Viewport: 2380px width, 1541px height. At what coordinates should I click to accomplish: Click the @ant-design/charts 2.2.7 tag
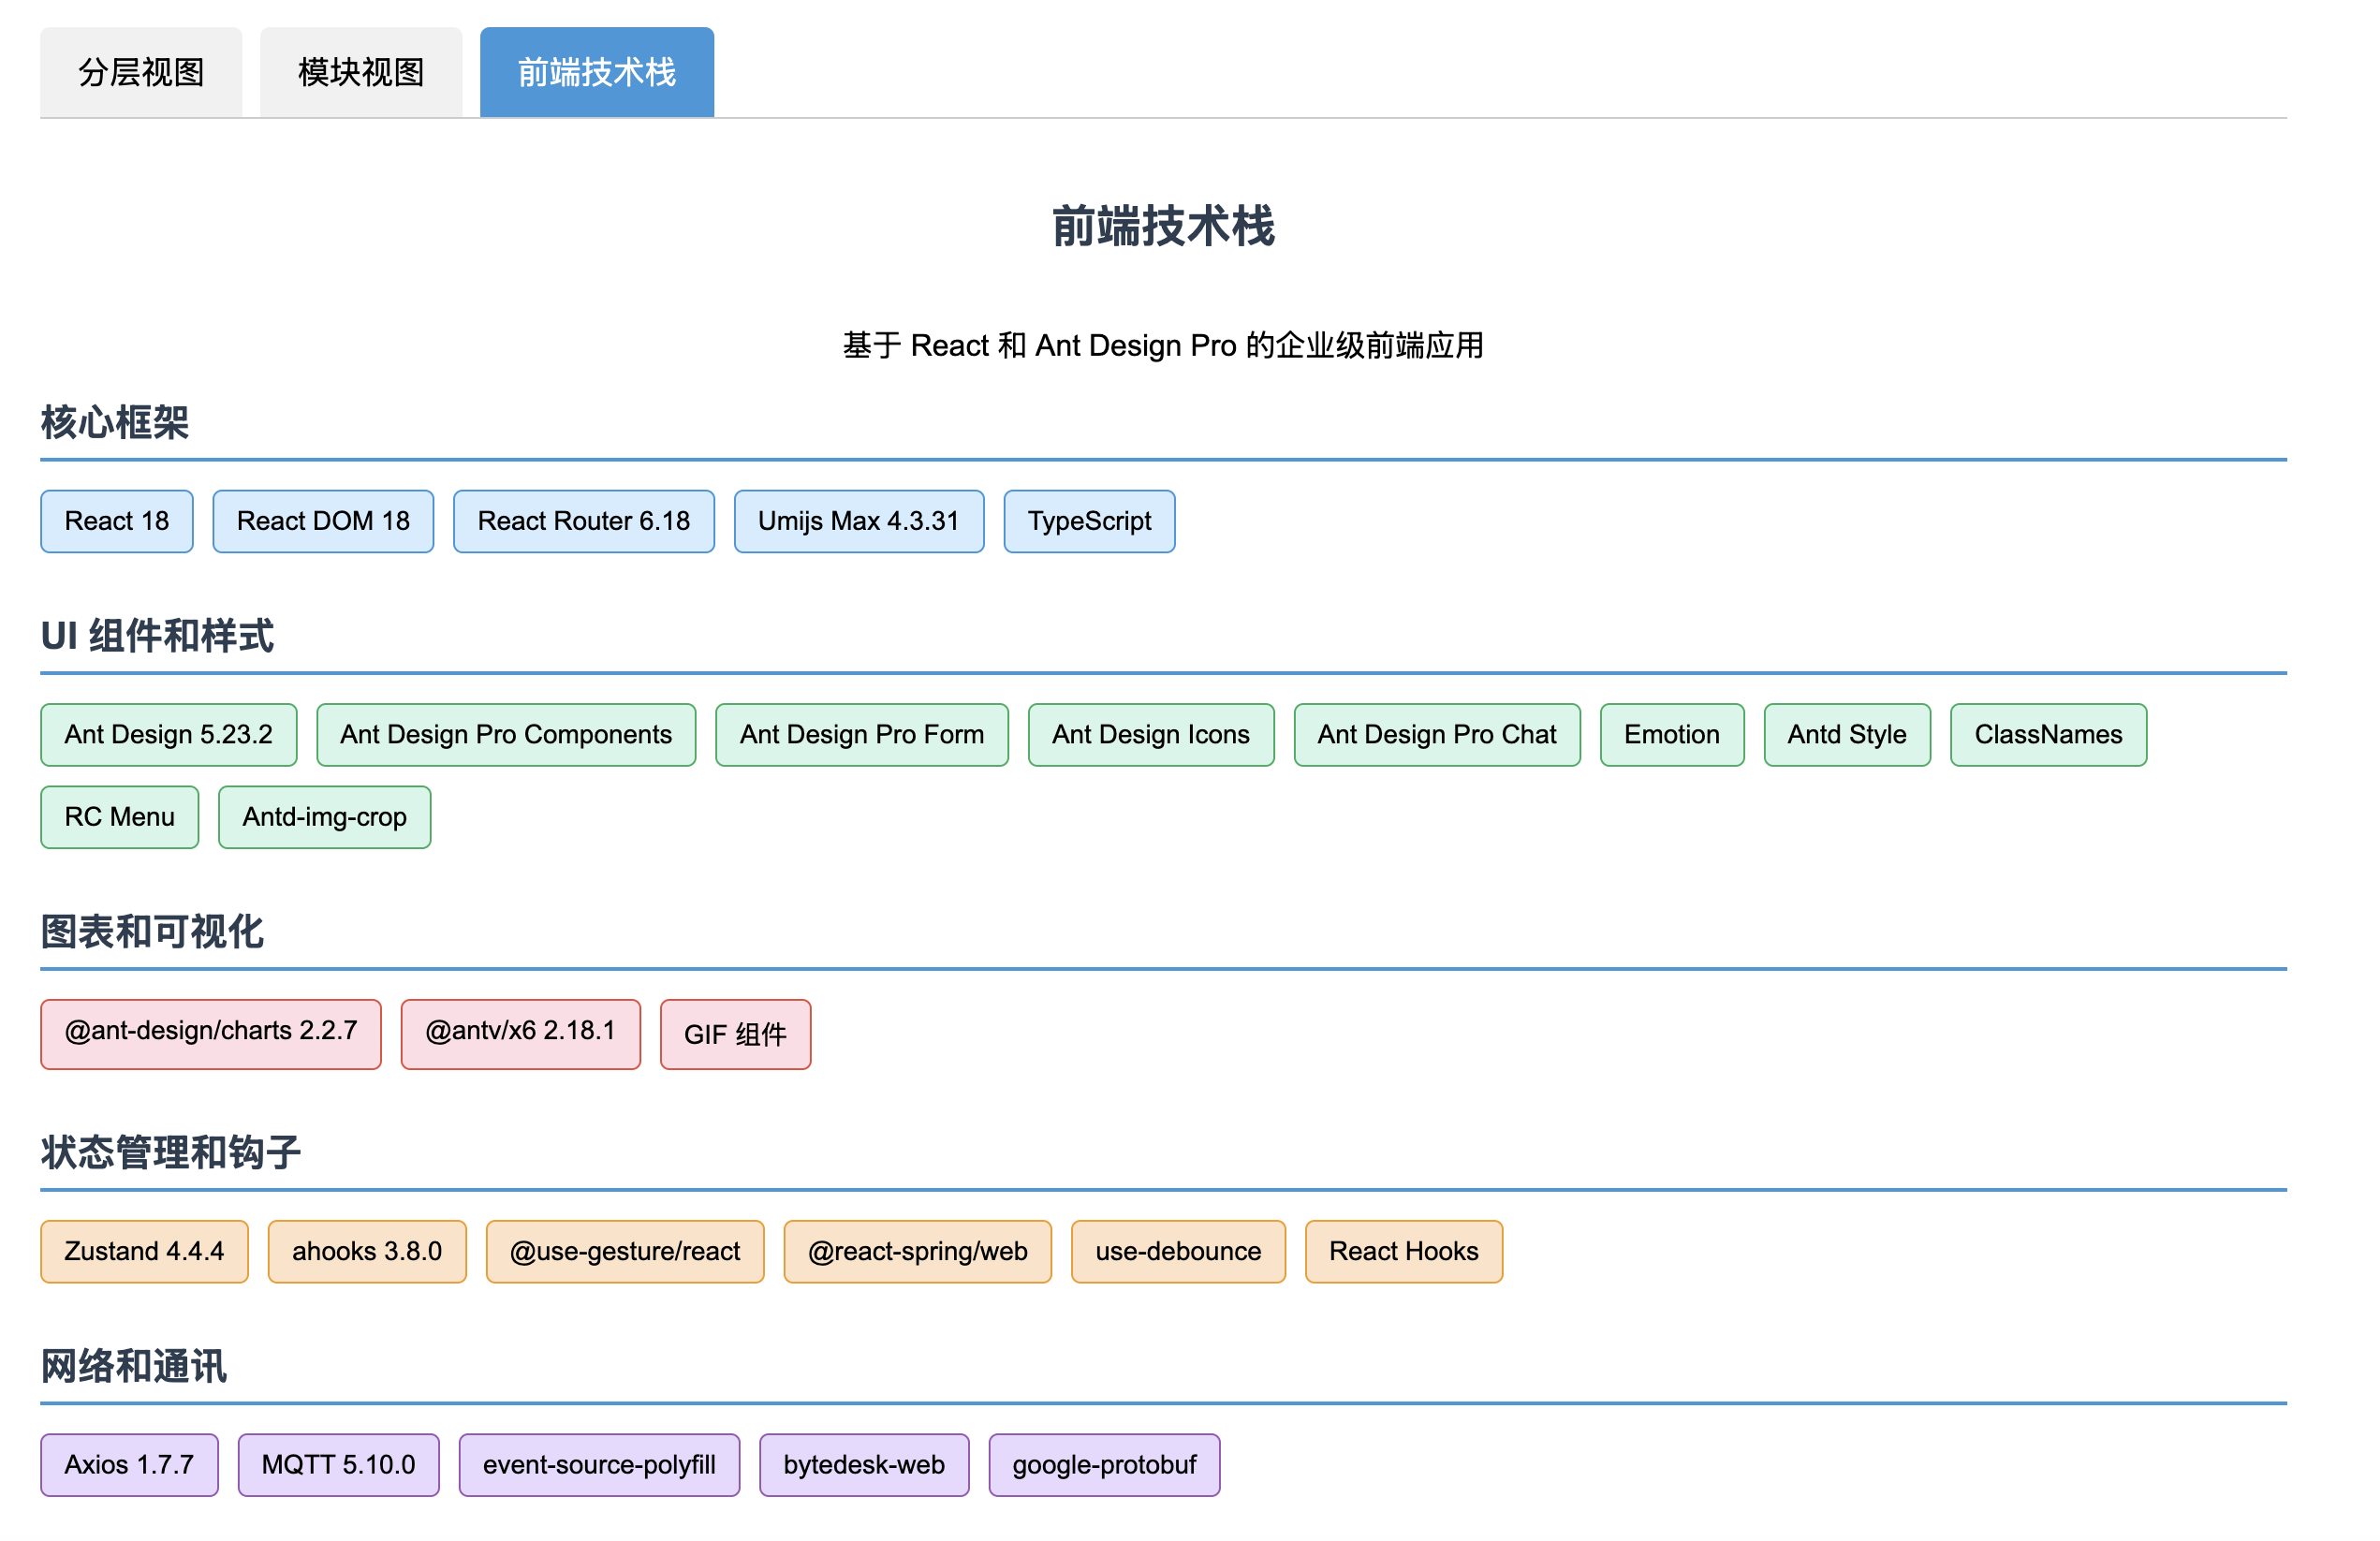210,1033
